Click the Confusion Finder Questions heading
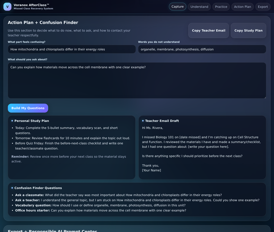Screen dimensions: 274x232 coord(38,188)
